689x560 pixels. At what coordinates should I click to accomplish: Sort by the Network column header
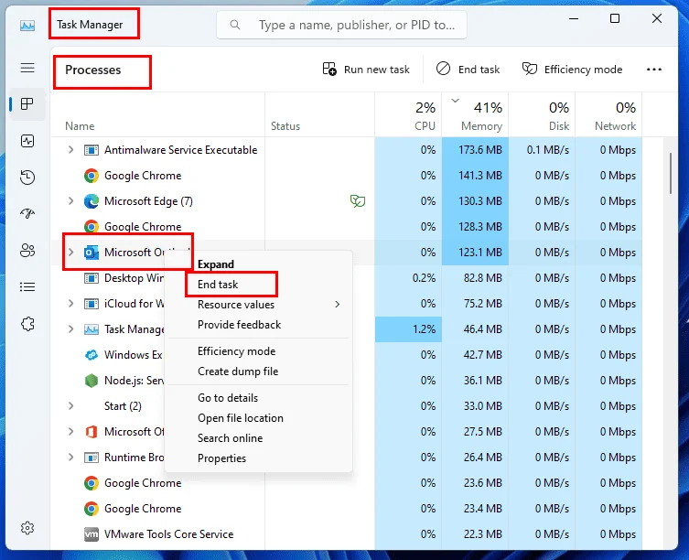608,115
